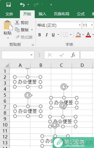Open the 复制 dropdown arrow
This screenshot has height=148, width=94.
(x=32, y=30)
